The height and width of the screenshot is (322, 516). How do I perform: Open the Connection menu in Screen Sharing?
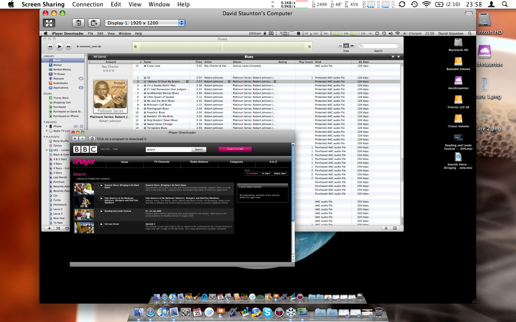coord(87,4)
